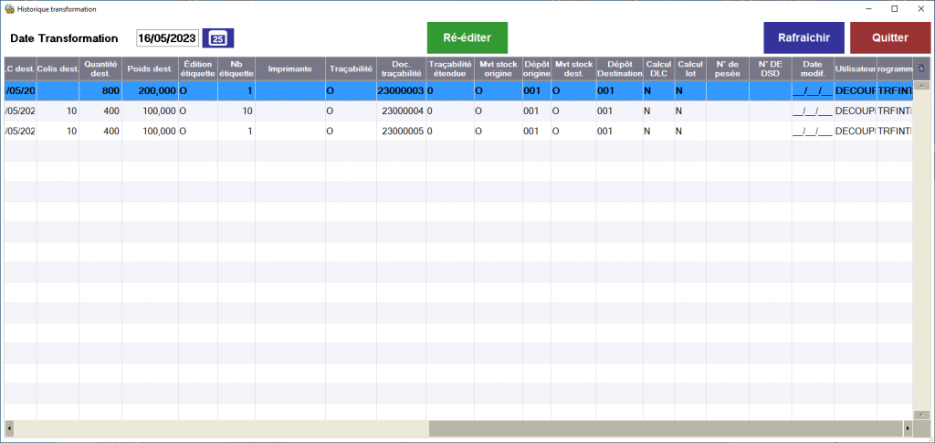Screen dimensions: 935x443
Task: Click the table corner icon above the scrollbar
Action: point(921,69)
